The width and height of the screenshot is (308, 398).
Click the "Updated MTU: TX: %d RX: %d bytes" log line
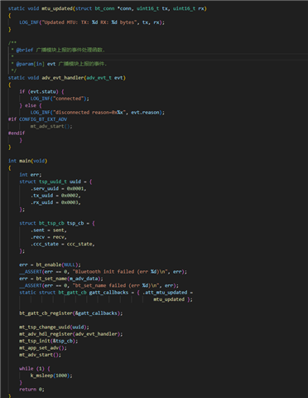point(92,22)
